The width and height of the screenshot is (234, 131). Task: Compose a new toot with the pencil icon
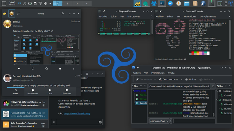pos(18,13)
